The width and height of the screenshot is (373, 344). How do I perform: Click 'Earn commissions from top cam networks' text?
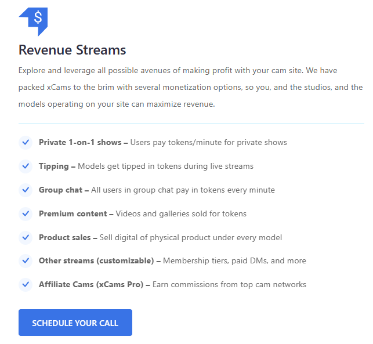tap(229, 284)
